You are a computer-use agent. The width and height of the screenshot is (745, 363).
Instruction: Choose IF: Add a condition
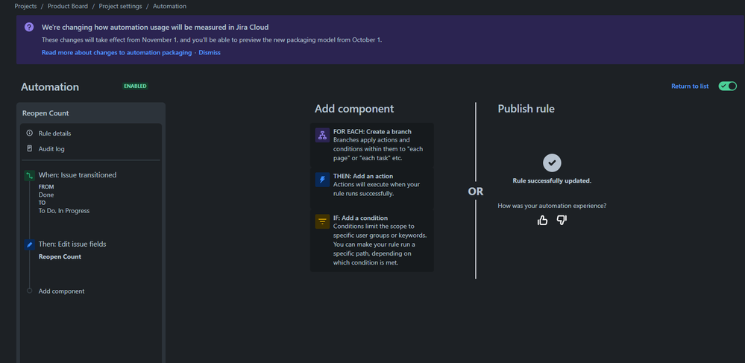(x=372, y=240)
